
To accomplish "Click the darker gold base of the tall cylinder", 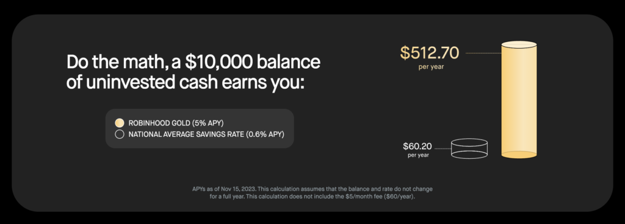I will (x=519, y=155).
